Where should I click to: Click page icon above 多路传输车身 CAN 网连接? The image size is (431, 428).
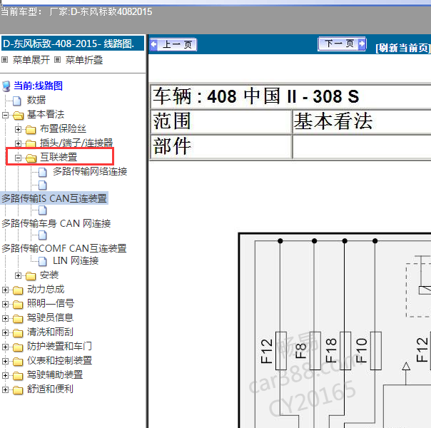[42, 210]
